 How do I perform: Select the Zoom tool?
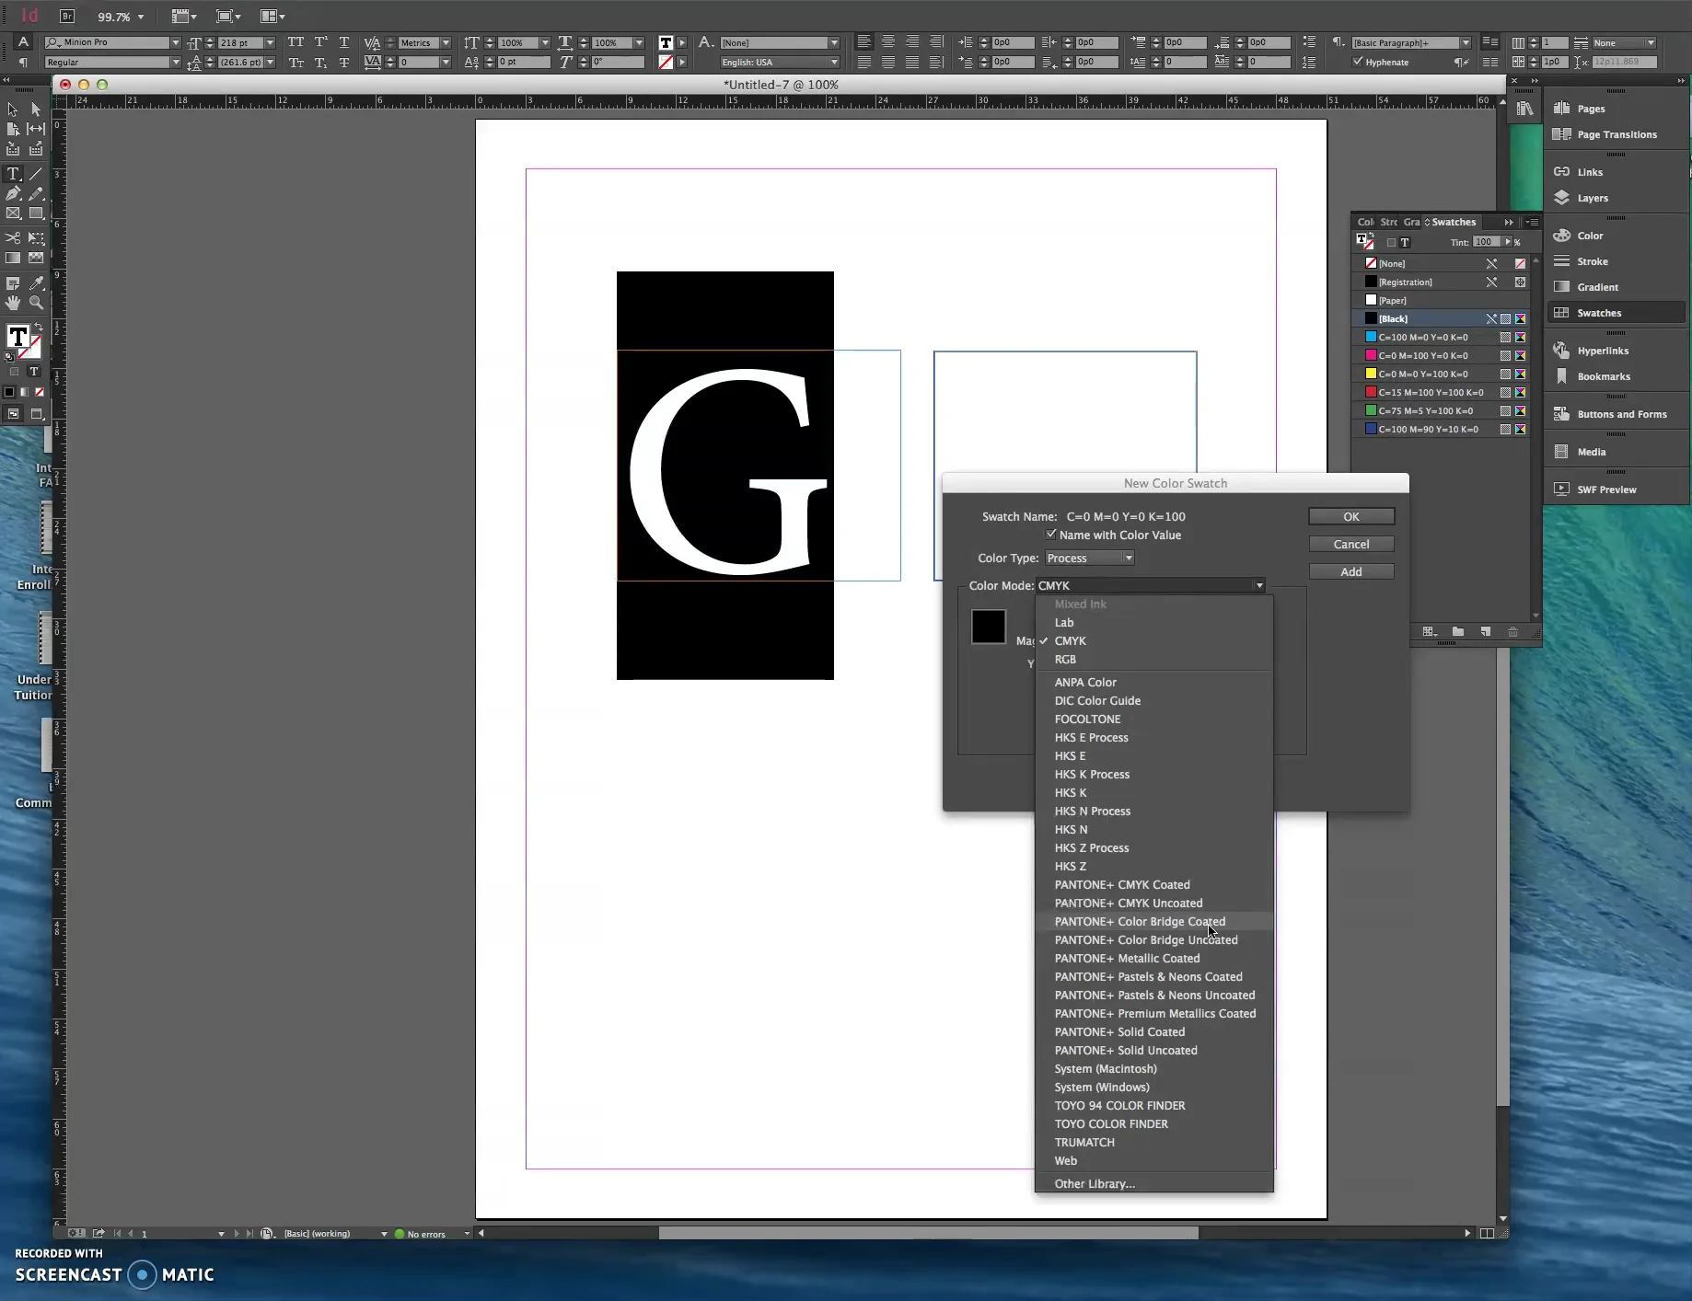[36, 304]
